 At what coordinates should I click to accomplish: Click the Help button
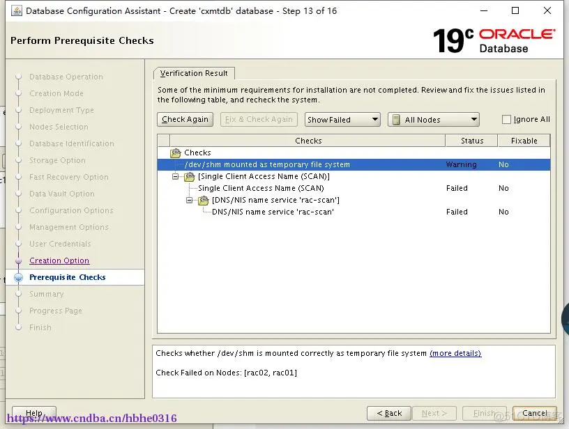[34, 413]
